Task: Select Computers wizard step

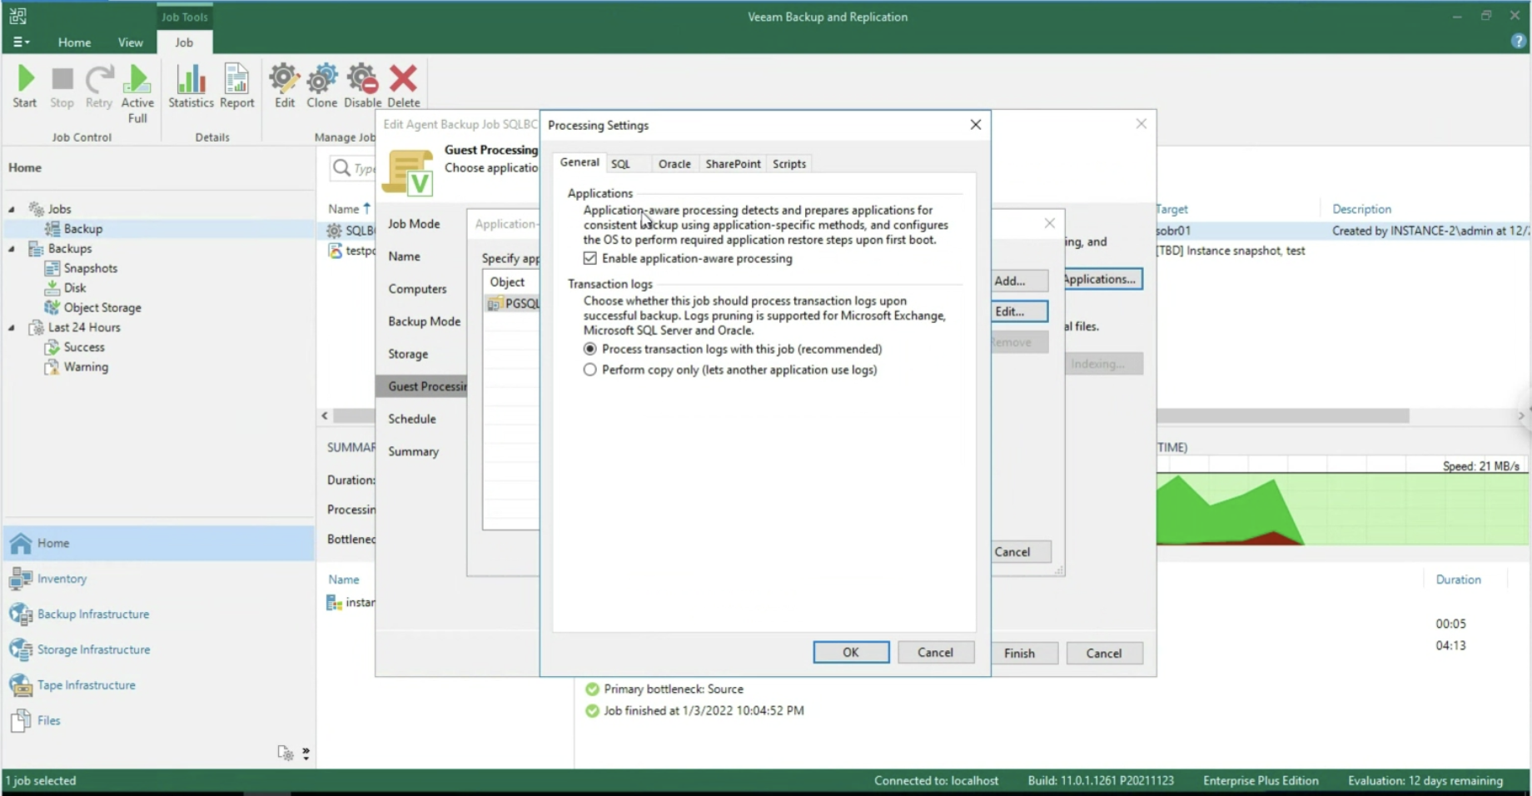Action: (417, 289)
